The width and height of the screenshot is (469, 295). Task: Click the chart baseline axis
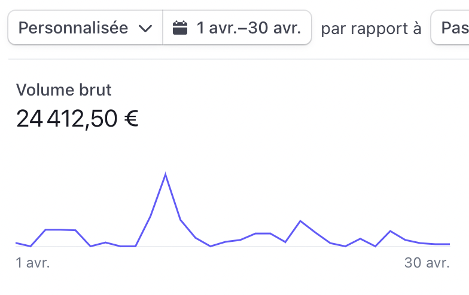(x=233, y=247)
